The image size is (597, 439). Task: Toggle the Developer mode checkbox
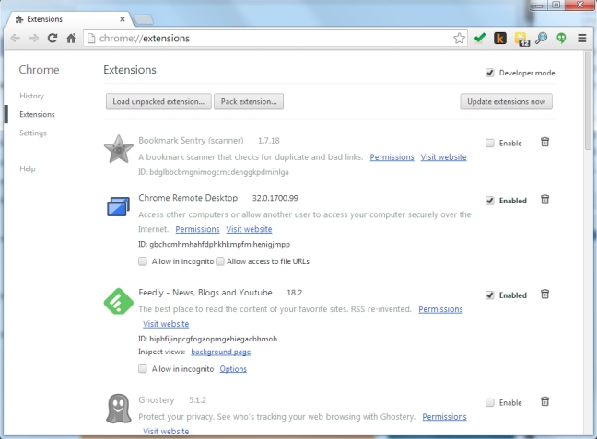(x=490, y=73)
